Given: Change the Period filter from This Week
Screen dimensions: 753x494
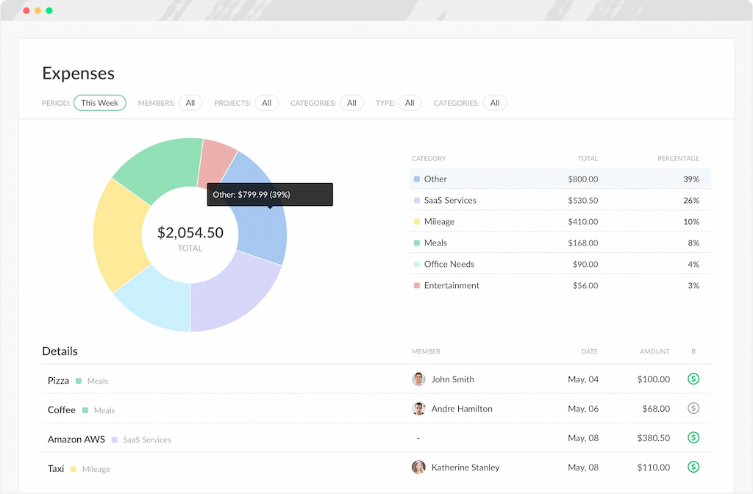Looking at the screenshot, I should pyautogui.click(x=99, y=103).
